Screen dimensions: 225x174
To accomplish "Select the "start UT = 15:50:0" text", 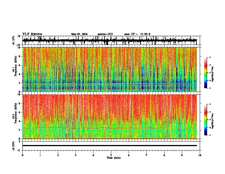I will coord(137,34).
